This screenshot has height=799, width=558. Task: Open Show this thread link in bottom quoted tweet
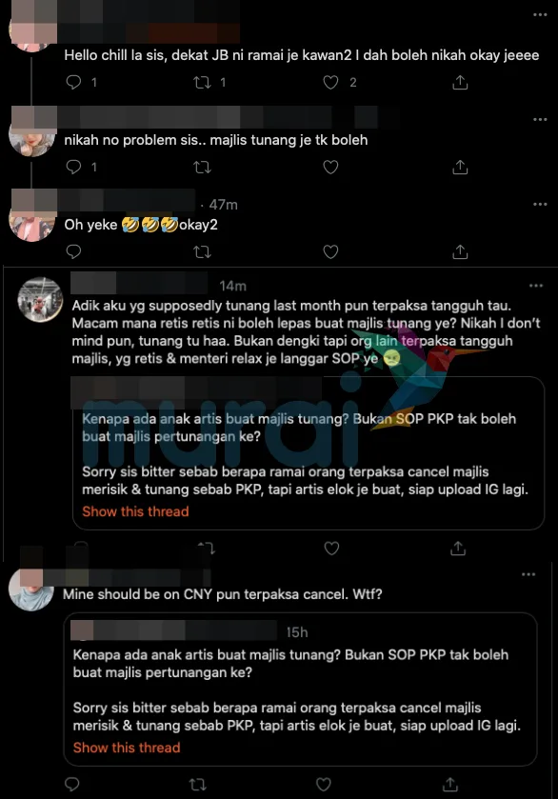(x=127, y=748)
